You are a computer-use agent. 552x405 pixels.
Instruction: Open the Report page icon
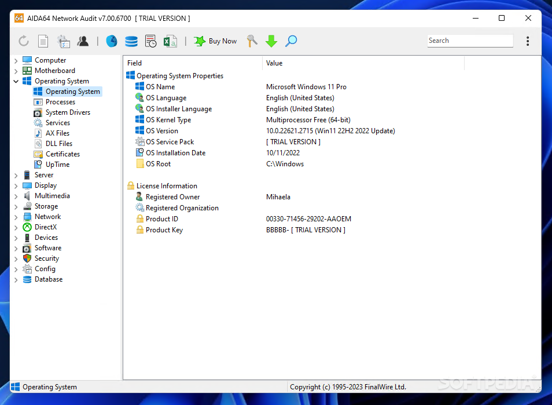pyautogui.click(x=43, y=41)
